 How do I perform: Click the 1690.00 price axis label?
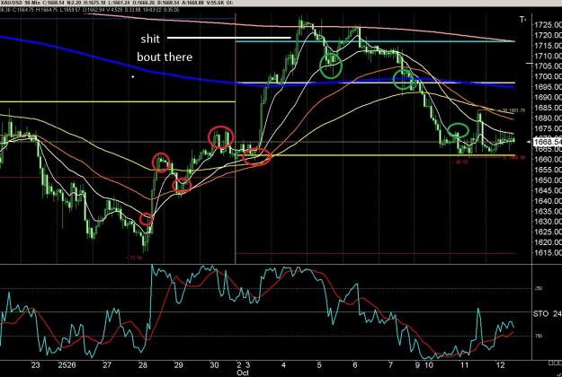pos(548,97)
